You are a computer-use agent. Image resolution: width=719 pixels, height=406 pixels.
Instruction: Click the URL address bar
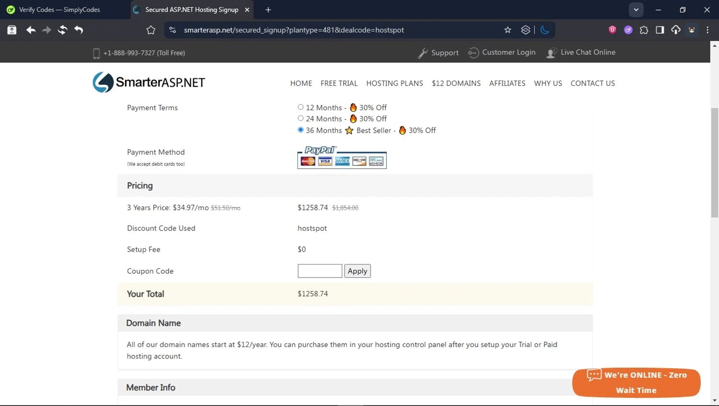tap(293, 30)
